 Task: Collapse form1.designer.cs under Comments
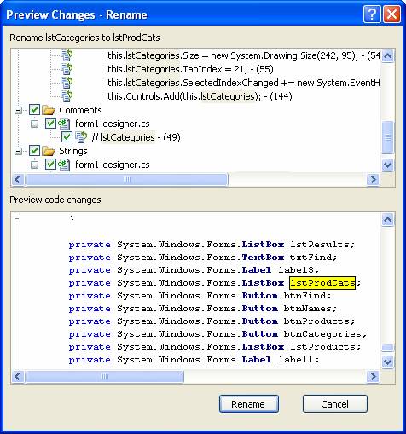coord(34,124)
